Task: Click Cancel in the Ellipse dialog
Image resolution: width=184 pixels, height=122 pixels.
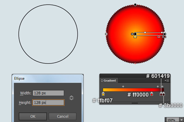Action: point(63,116)
